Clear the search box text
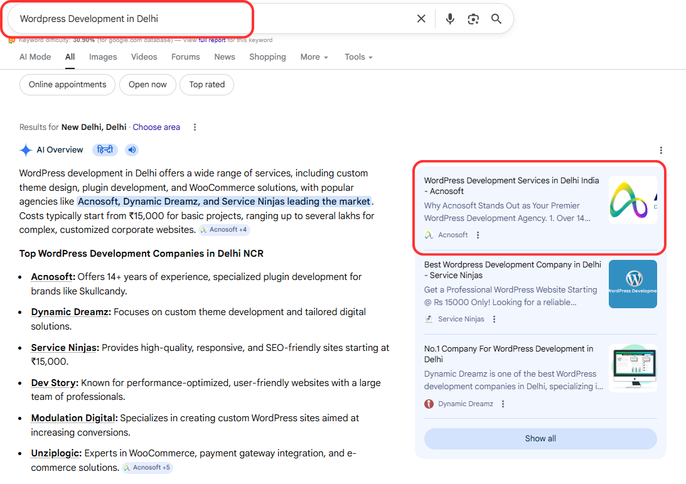This screenshot has width=686, height=484. tap(421, 19)
